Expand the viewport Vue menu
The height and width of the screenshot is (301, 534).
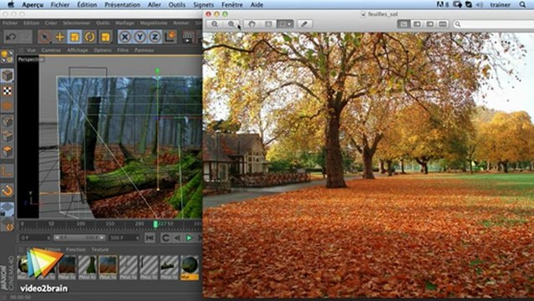(x=31, y=50)
